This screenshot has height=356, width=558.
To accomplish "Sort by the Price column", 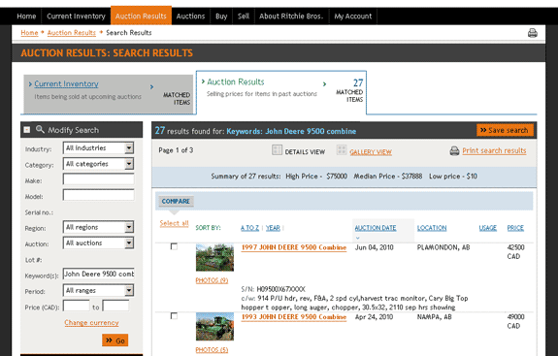I will click(x=515, y=228).
